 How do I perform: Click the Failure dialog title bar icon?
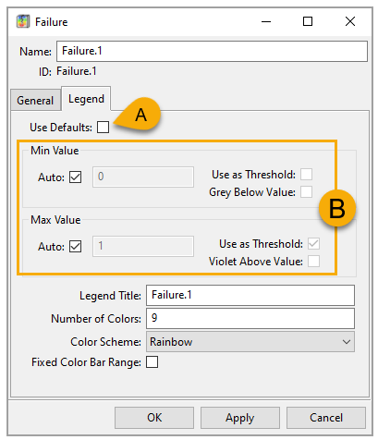(x=23, y=21)
